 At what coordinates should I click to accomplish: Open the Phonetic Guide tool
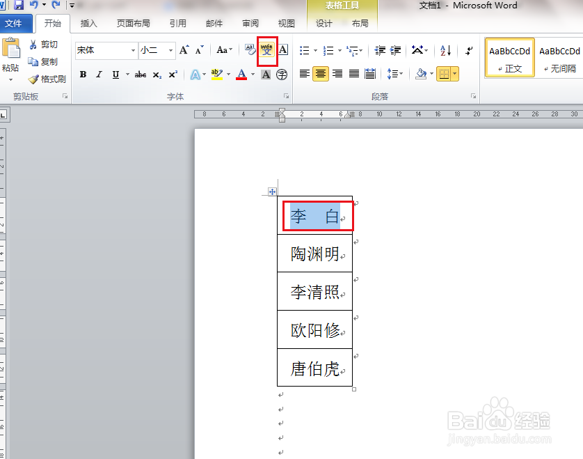[x=266, y=51]
